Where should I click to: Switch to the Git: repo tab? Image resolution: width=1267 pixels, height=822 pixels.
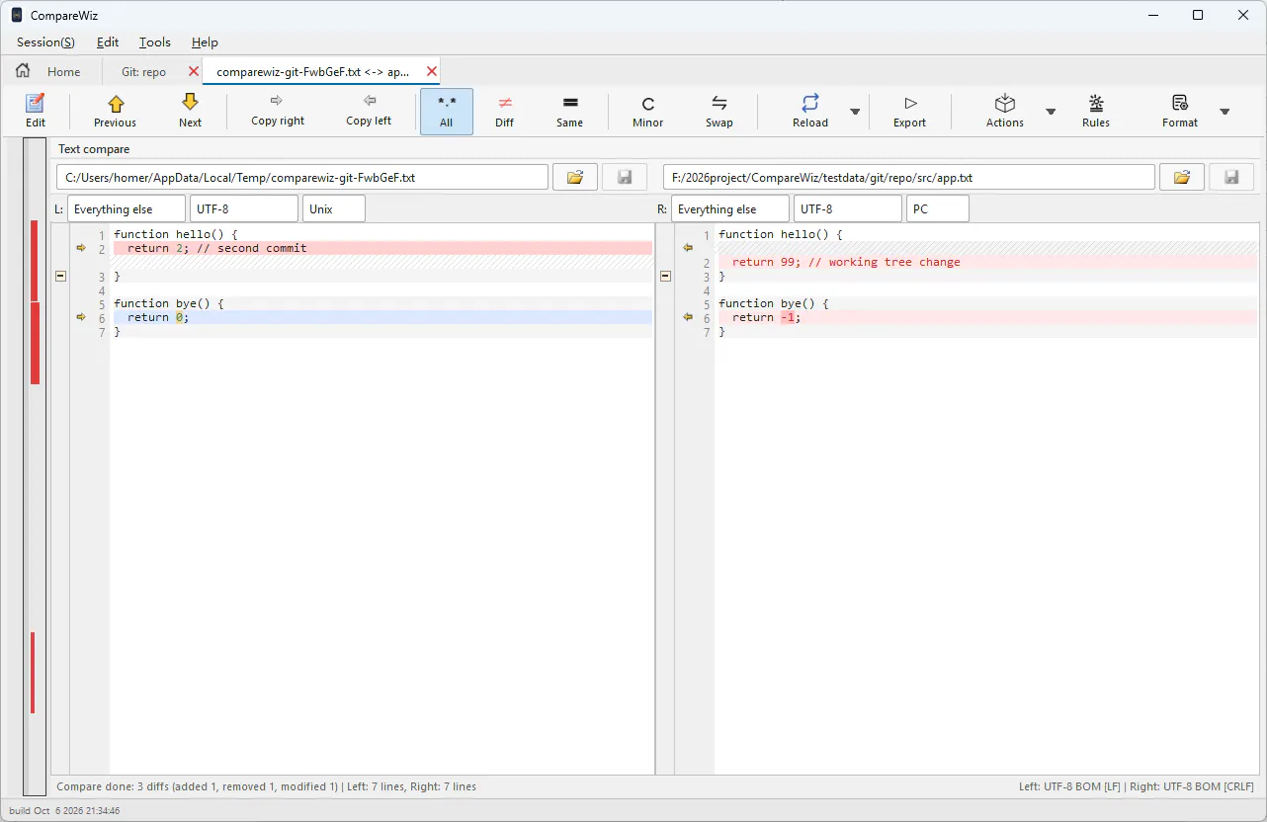[x=144, y=72]
